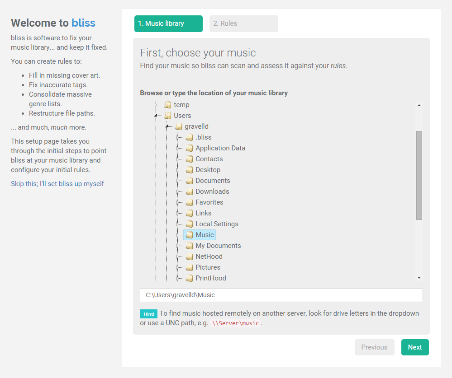Click the PrintHood folder icon
The height and width of the screenshot is (378, 452).
pos(190,278)
